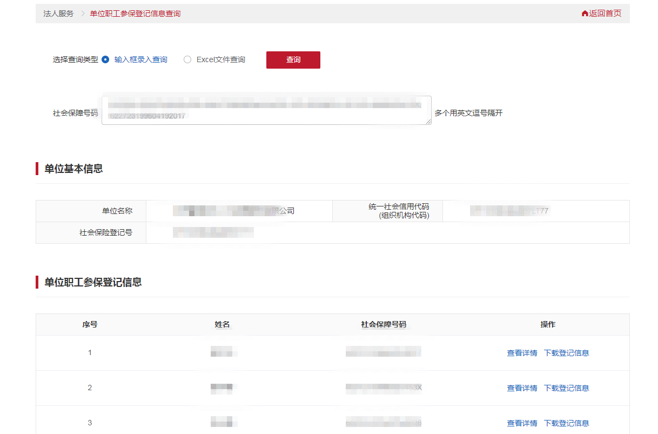This screenshot has width=658, height=434.
Task: Click the 序号 column header
Action: [89, 324]
